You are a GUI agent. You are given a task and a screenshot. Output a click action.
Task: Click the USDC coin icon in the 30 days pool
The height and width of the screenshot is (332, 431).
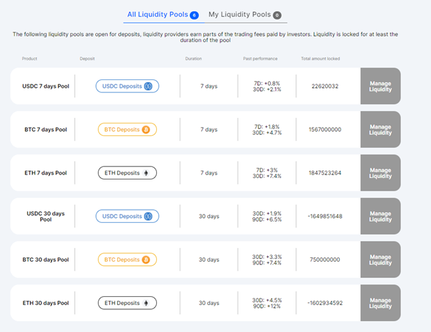click(148, 216)
